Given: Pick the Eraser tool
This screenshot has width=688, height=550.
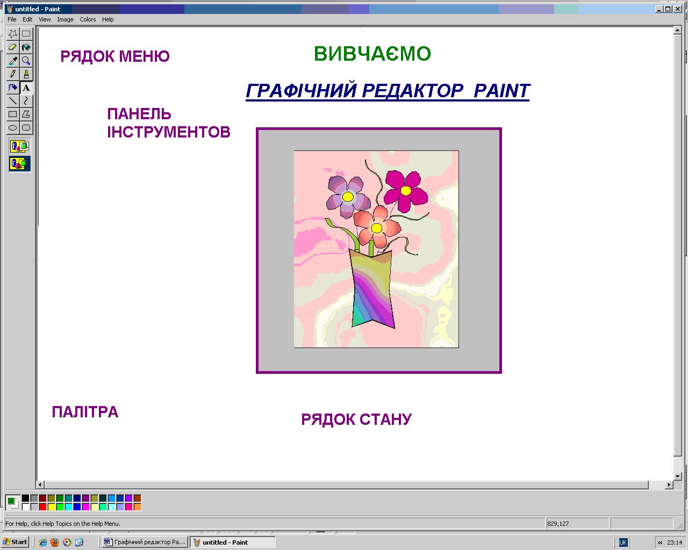Looking at the screenshot, I should [13, 47].
